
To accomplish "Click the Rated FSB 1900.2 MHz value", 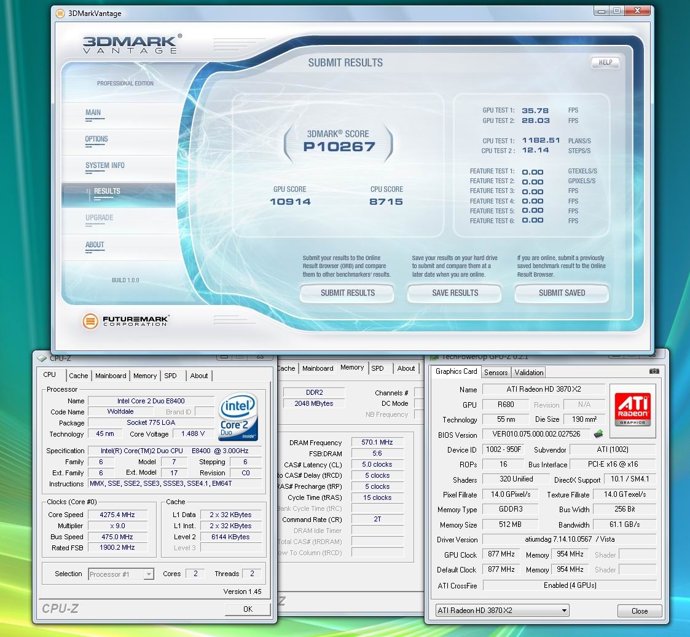I will click(x=117, y=547).
